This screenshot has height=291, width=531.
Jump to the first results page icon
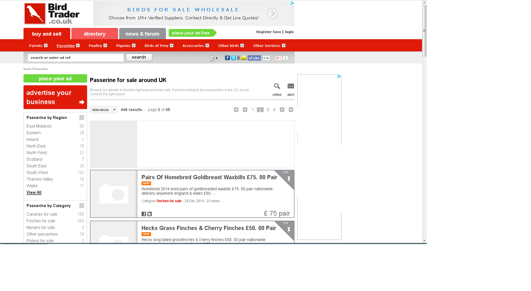236,110
